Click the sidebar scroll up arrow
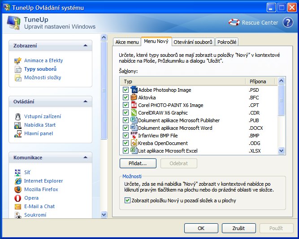The height and width of the screenshot is (239, 299). click(x=104, y=37)
